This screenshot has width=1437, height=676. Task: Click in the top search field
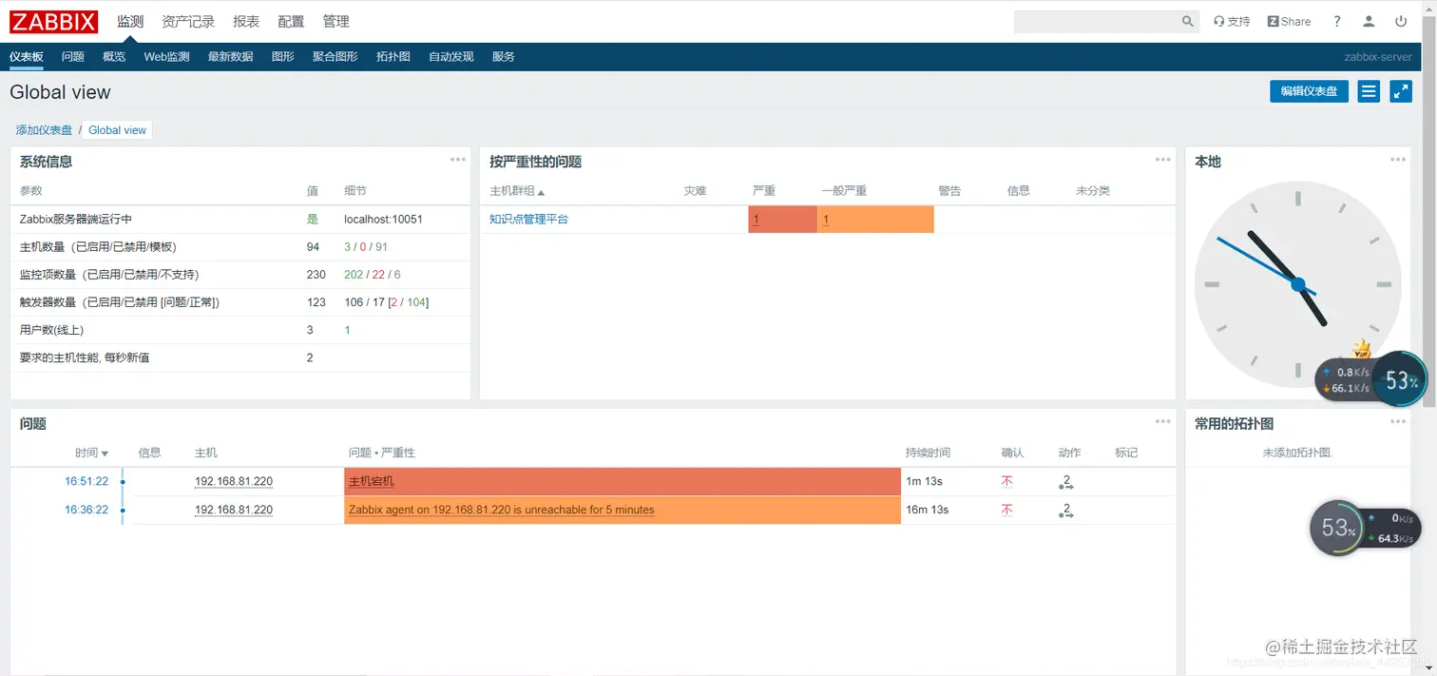pyautogui.click(x=1097, y=21)
